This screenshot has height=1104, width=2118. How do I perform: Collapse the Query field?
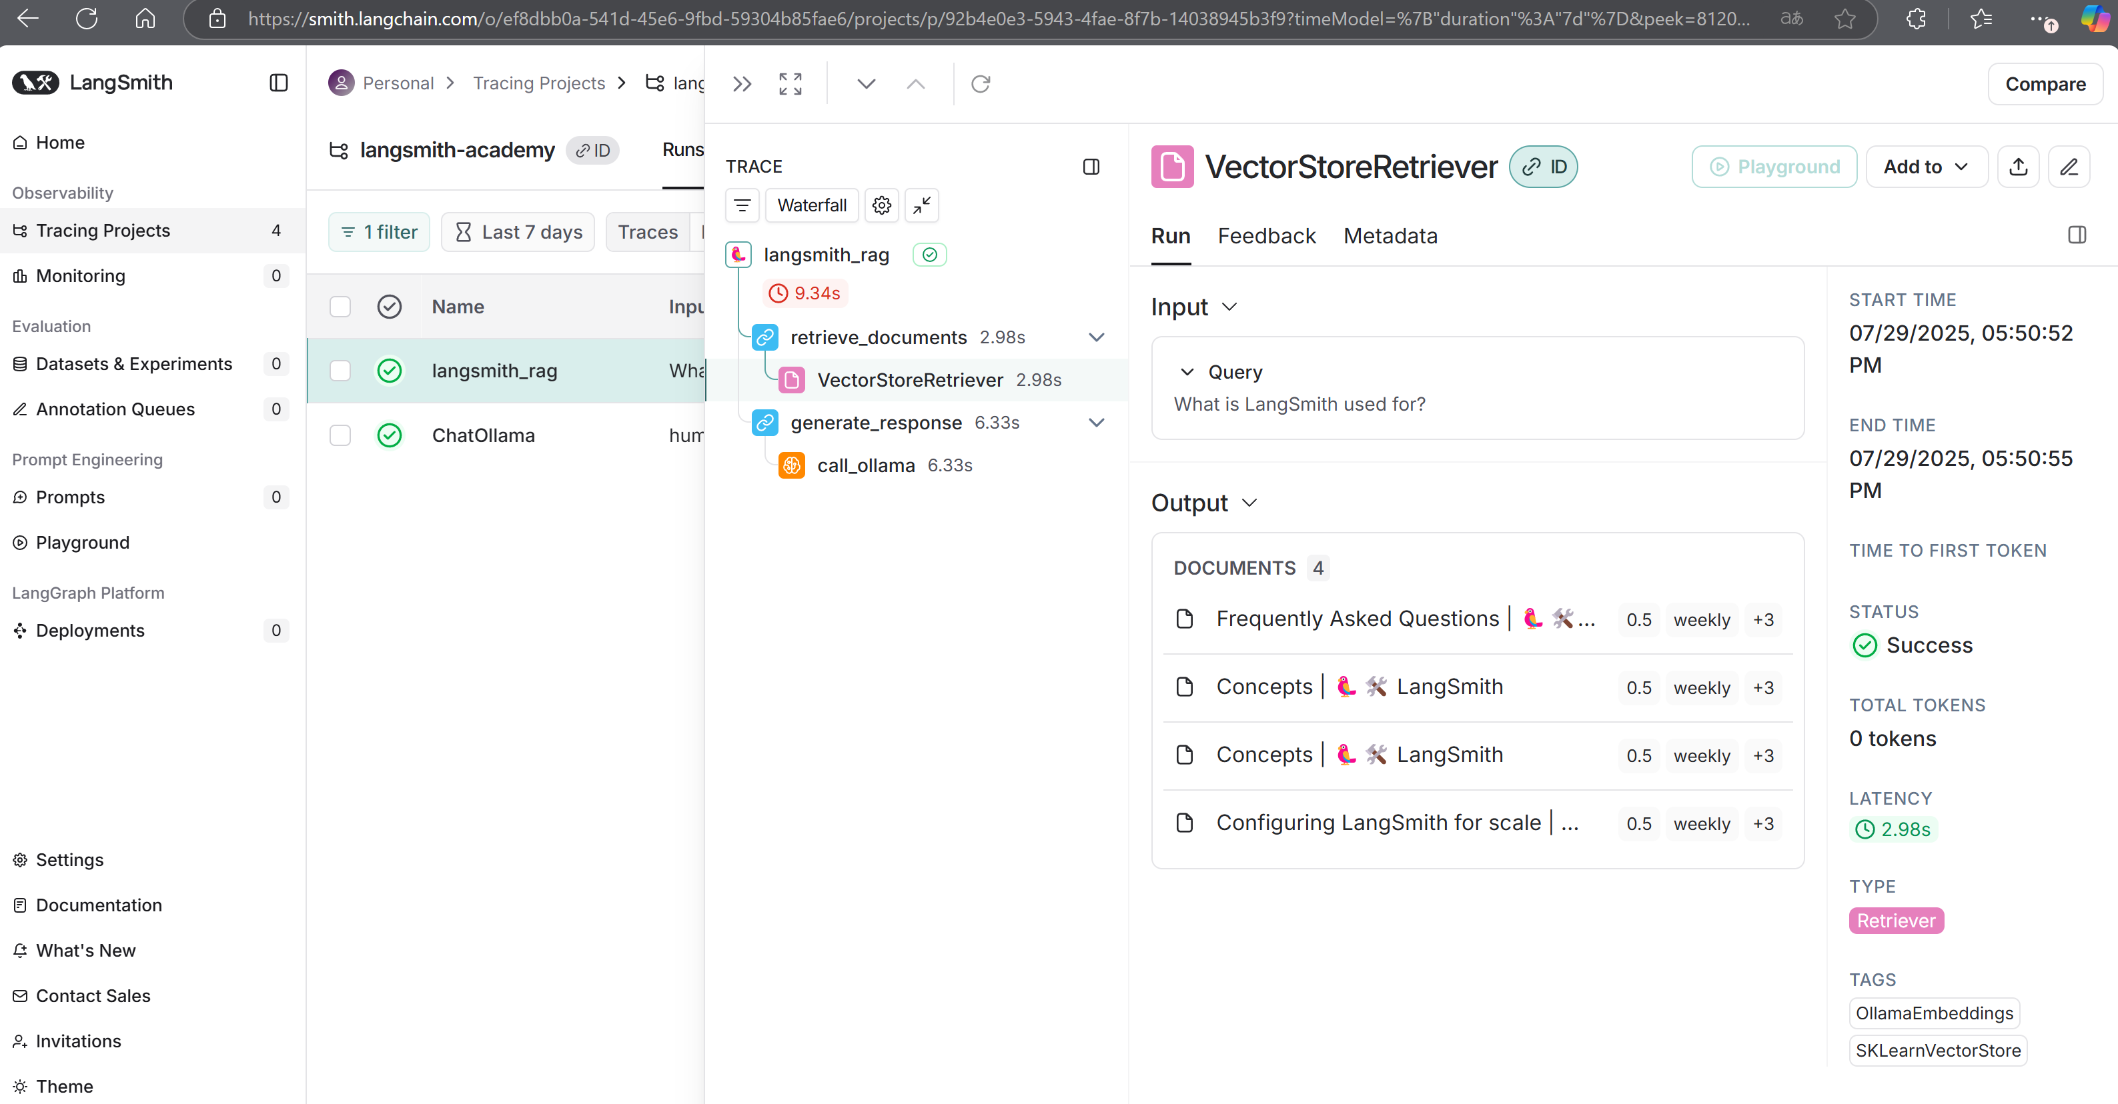pos(1187,372)
